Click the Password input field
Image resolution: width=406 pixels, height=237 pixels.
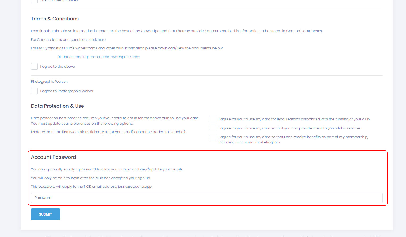click(207, 198)
